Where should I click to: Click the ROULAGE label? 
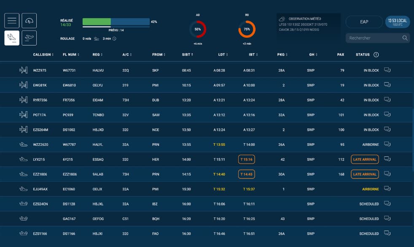point(67,38)
